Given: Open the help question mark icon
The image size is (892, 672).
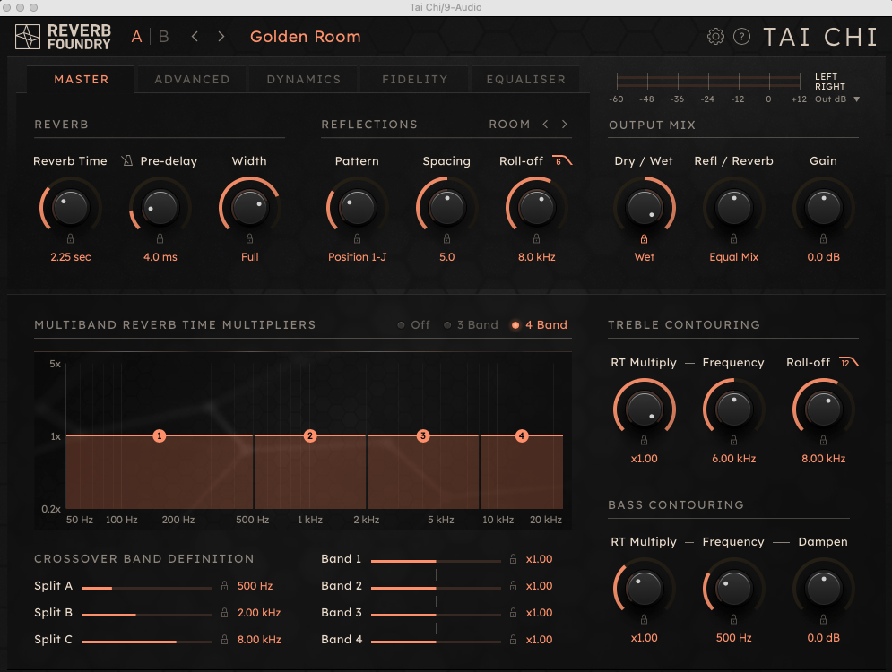Looking at the screenshot, I should tap(741, 37).
